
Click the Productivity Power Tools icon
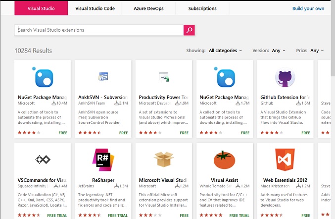pyautogui.click(x=164, y=77)
